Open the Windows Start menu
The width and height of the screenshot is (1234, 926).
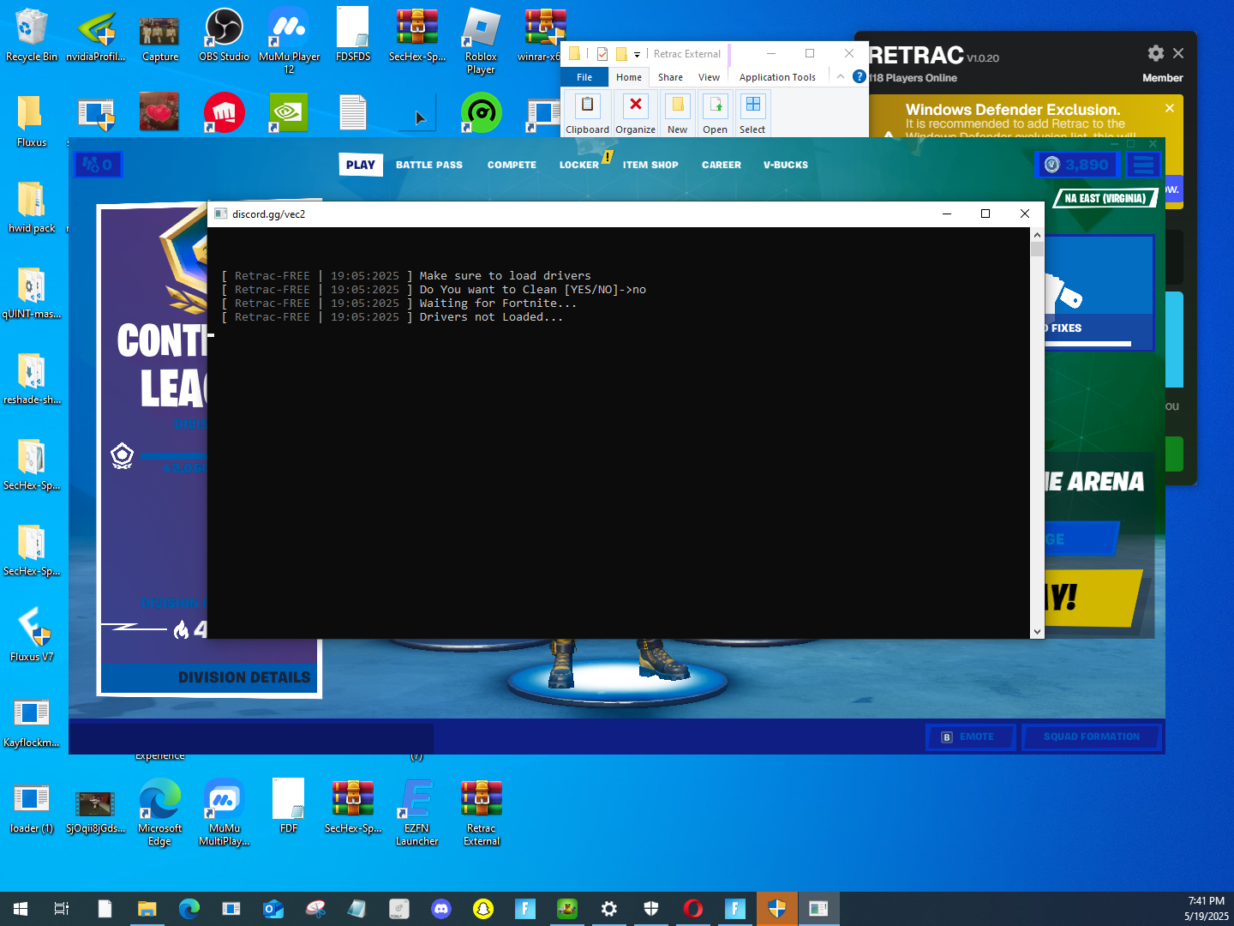click(21, 909)
